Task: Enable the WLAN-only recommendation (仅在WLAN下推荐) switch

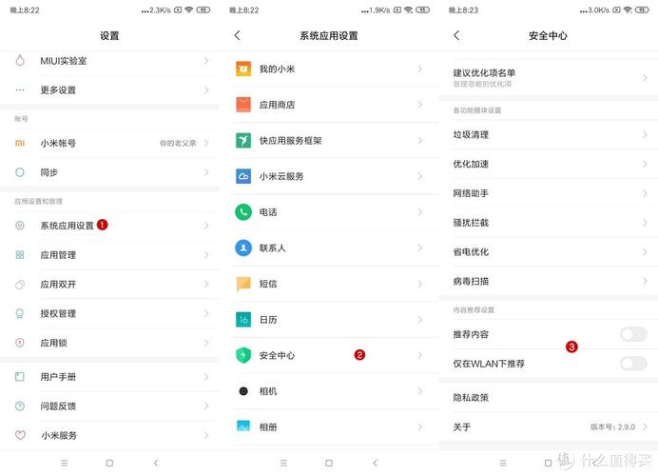Action: coord(633,364)
